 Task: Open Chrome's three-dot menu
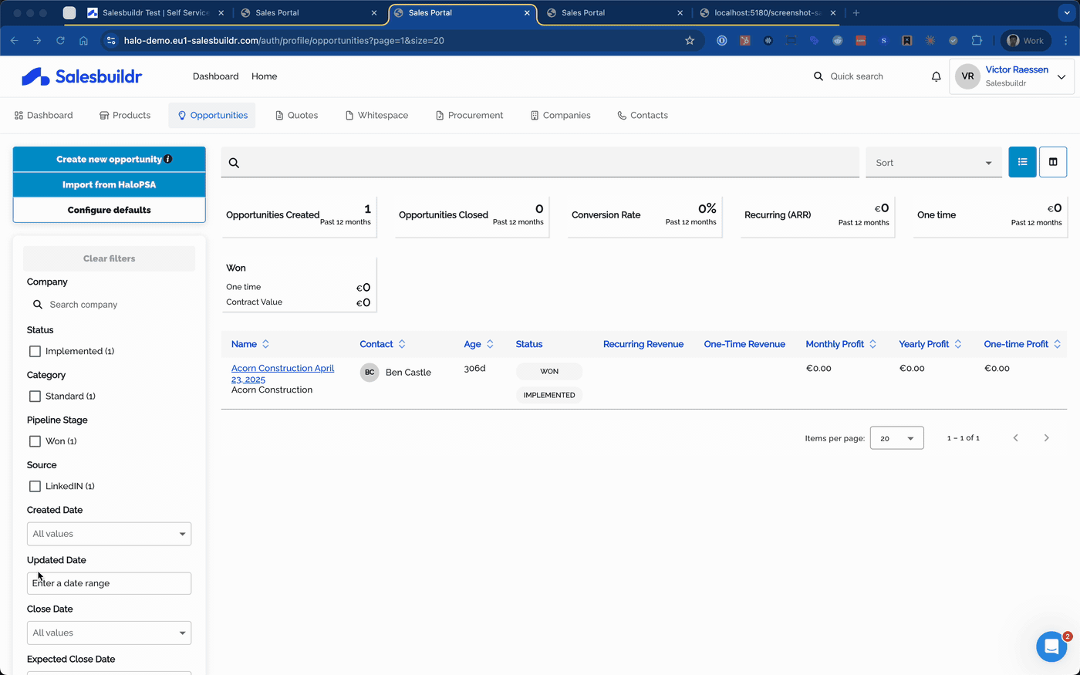1066,41
